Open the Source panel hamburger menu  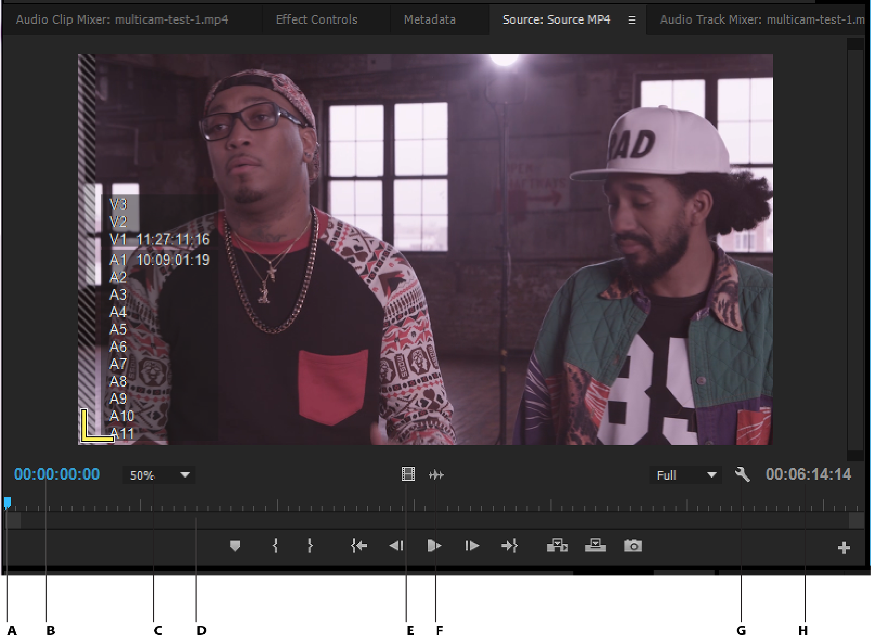pyautogui.click(x=632, y=20)
